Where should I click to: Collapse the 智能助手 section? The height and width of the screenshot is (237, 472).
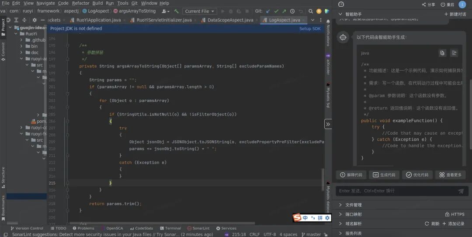pyautogui.click(x=340, y=14)
